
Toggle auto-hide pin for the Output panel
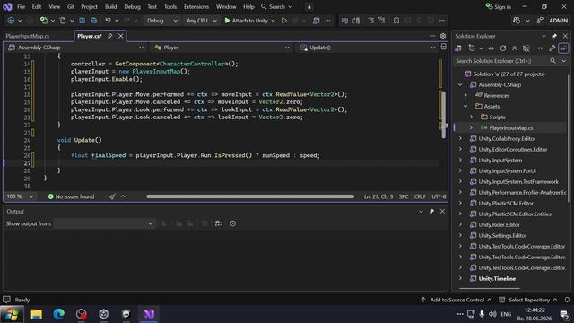coord(431,212)
